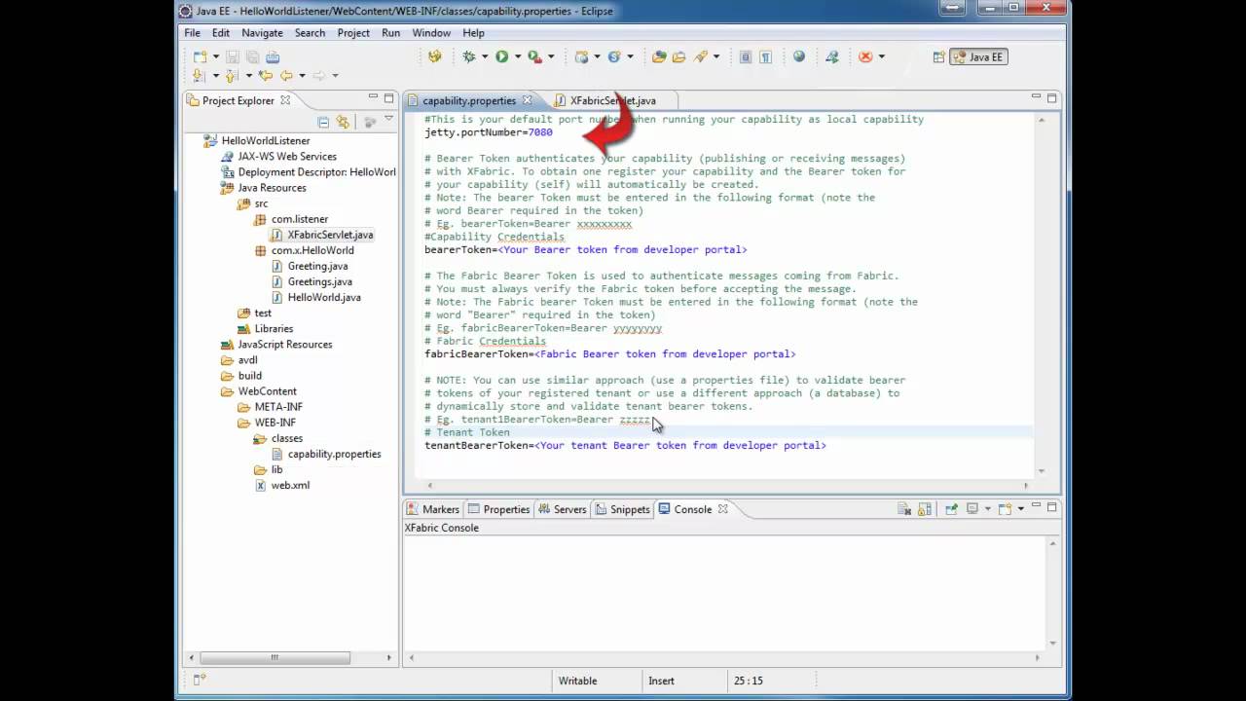
Task: Click the editor vertical scrollbar
Action: [x=1042, y=295]
